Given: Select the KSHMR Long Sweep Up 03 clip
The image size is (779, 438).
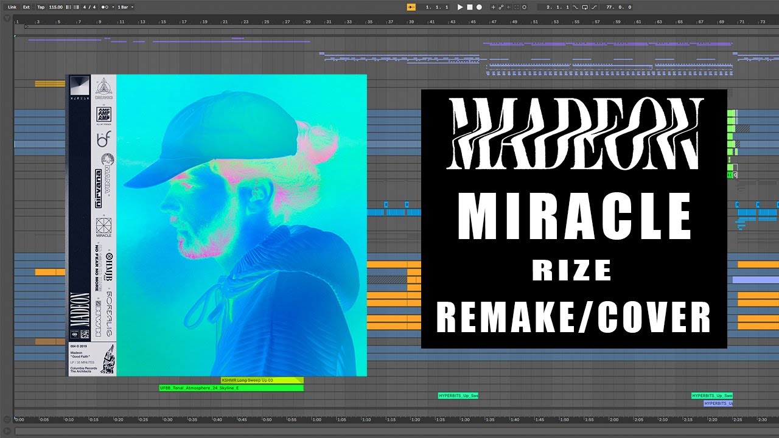Looking at the screenshot, I should [x=262, y=380].
